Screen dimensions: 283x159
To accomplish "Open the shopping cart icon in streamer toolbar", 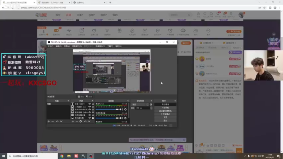I will tap(107, 30).
